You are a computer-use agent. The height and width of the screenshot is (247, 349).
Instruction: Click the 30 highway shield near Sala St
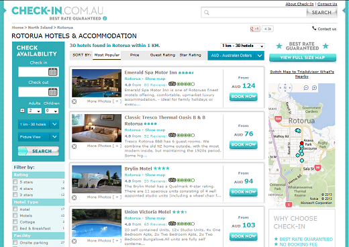coord(318,167)
